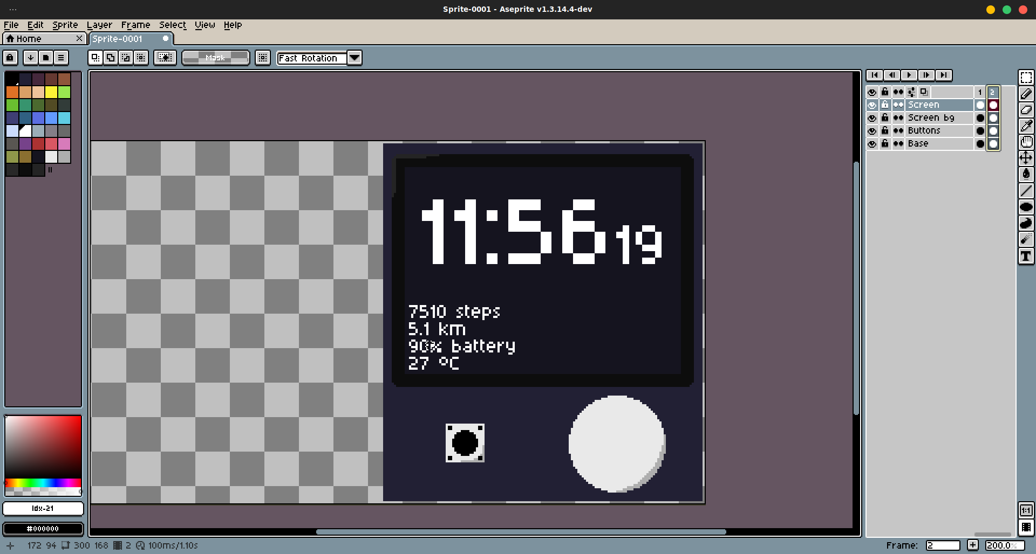Select the Hand tool for panning
Screen dimensions: 1036x554
coord(1027,142)
